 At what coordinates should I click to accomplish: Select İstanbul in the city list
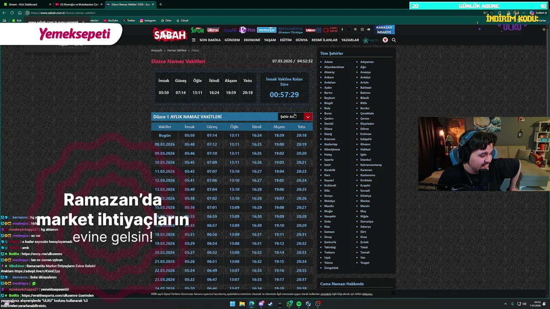click(366, 160)
